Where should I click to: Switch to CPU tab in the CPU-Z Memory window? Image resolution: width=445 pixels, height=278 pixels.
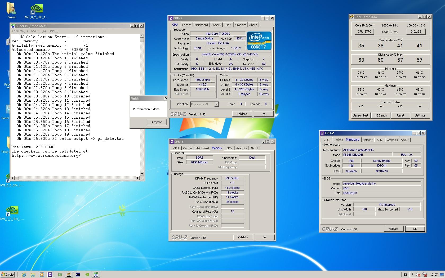176,148
